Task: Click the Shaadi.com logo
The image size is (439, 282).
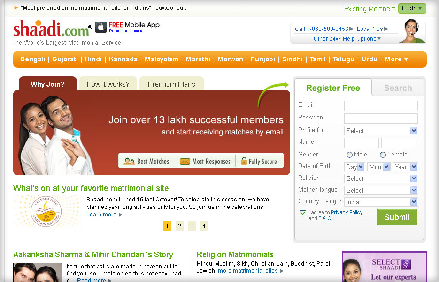Action: click(x=52, y=29)
